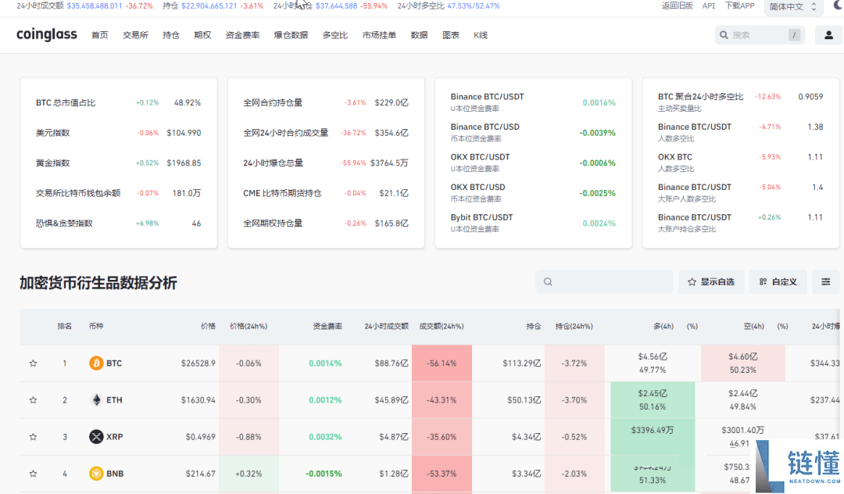Click magnifier icon in table search

[x=548, y=282]
